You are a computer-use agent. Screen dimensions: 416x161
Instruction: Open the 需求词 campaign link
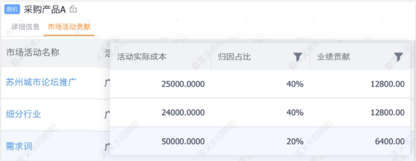pos(19,146)
